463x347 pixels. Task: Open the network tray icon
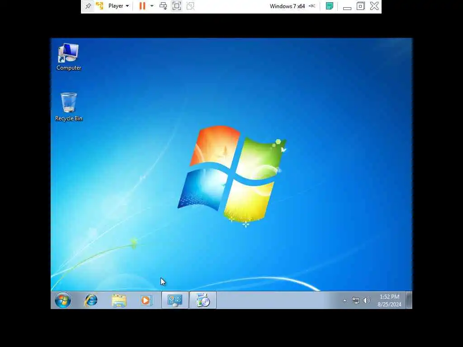pos(356,300)
